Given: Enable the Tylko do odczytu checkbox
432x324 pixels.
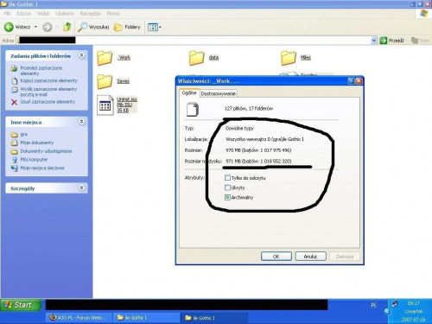Looking at the screenshot, I should point(227,178).
